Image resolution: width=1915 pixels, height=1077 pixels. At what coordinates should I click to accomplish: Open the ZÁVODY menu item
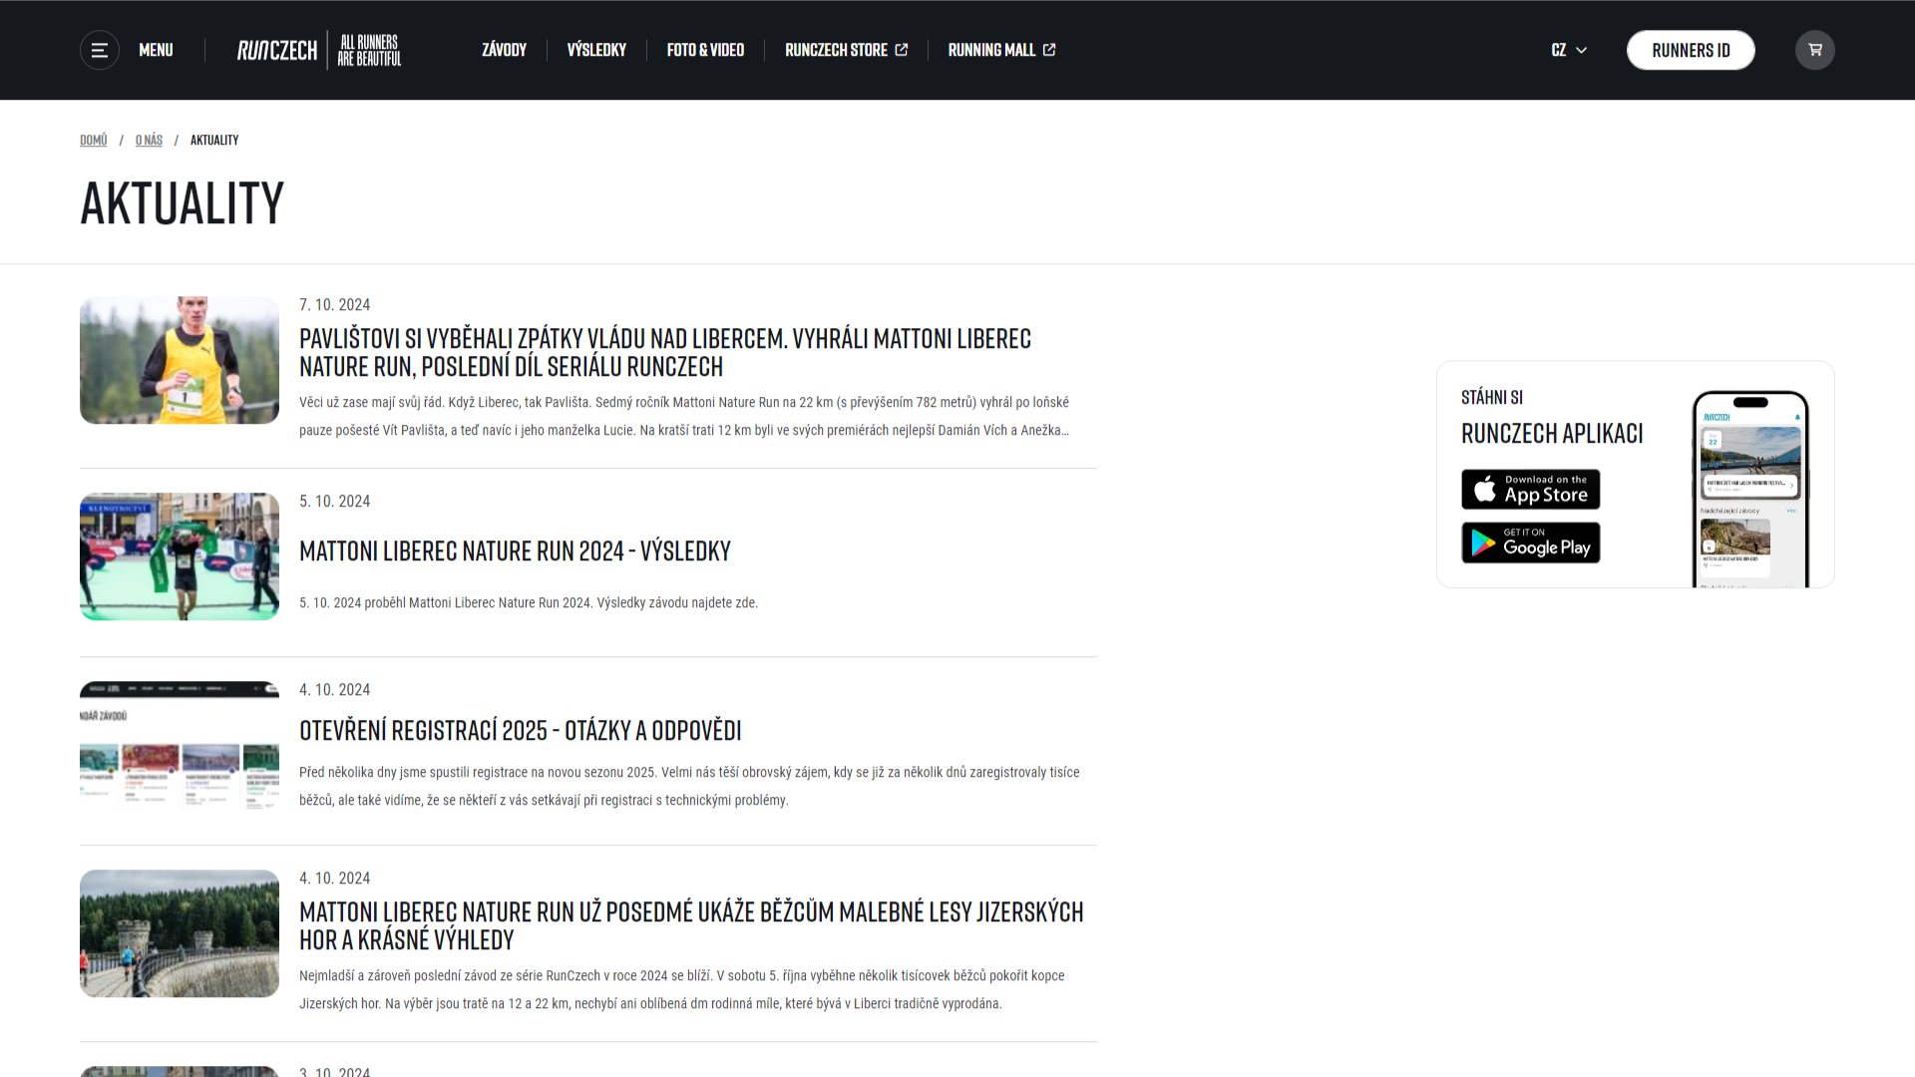(504, 50)
